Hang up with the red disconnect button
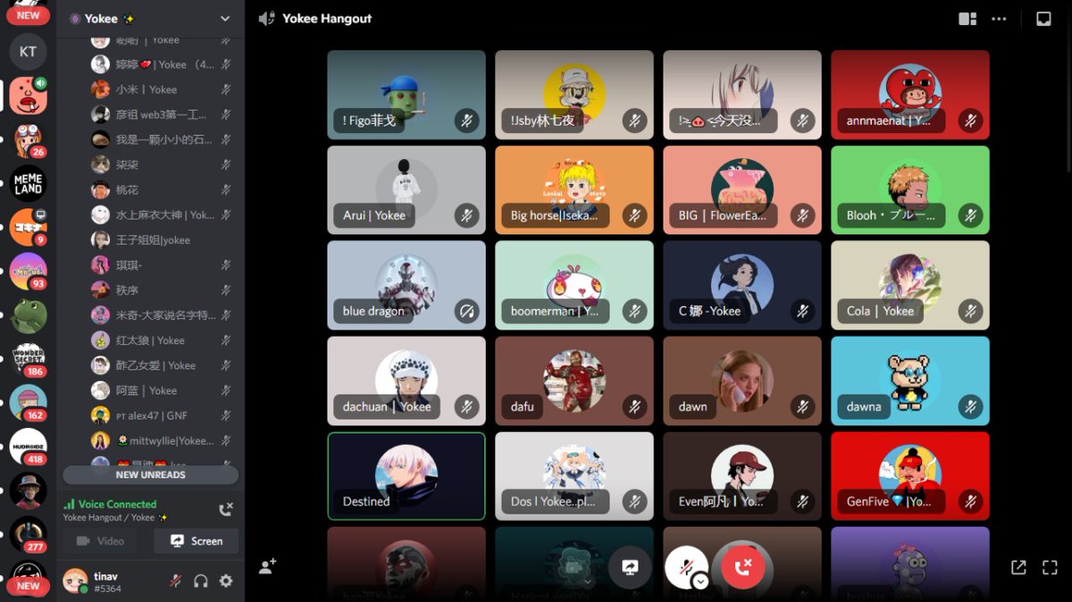 click(x=742, y=566)
